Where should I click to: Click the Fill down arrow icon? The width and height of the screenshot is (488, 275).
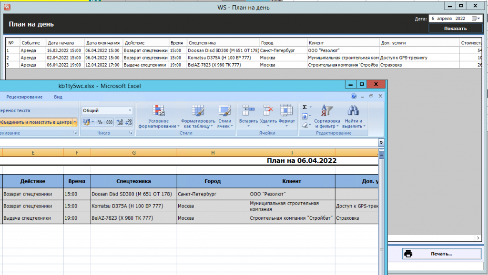point(305,116)
